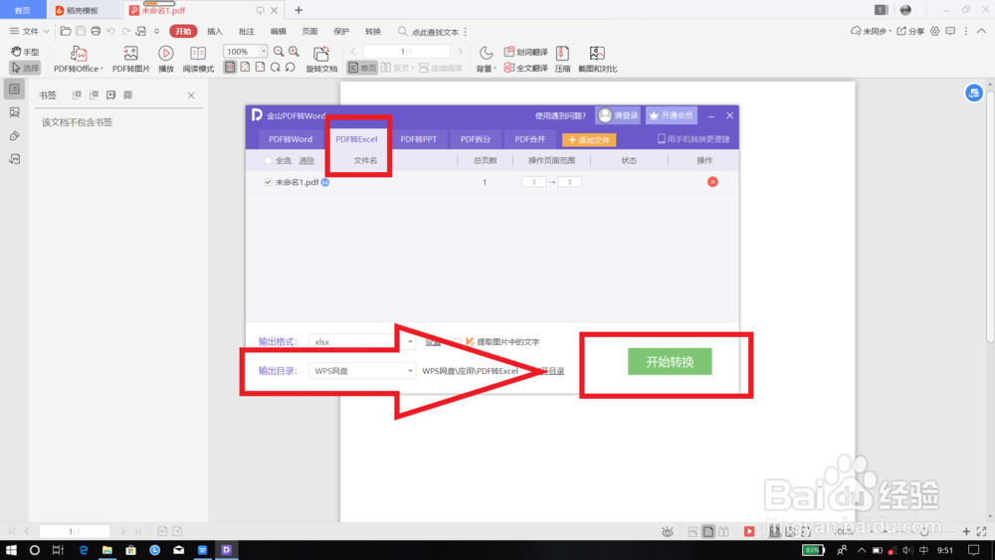Click the PDF转图片 tool
The height and width of the screenshot is (560, 995).
[x=130, y=60]
